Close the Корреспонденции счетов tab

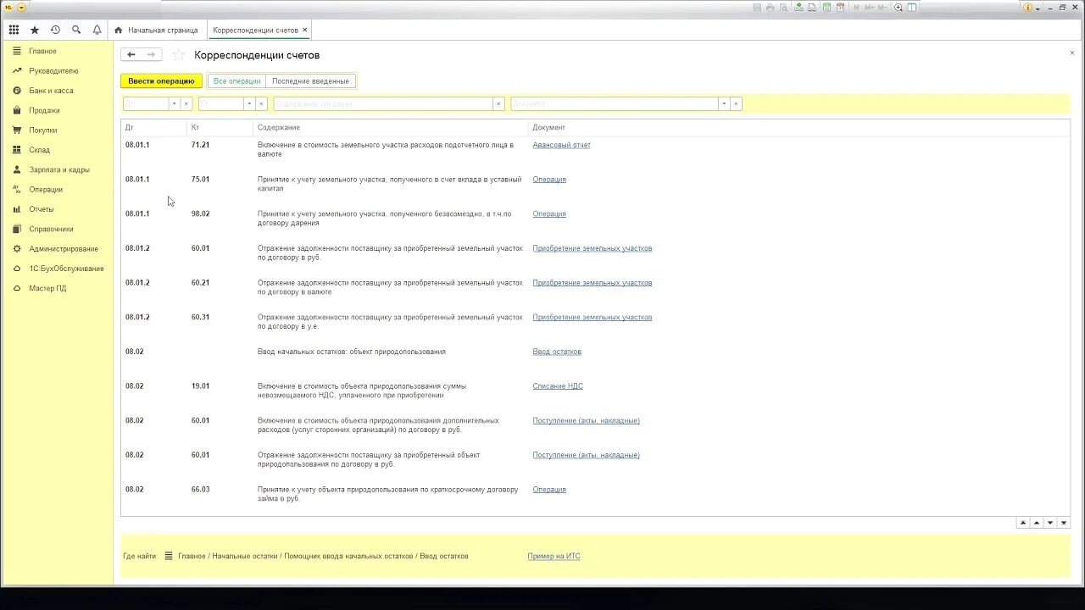tap(305, 30)
